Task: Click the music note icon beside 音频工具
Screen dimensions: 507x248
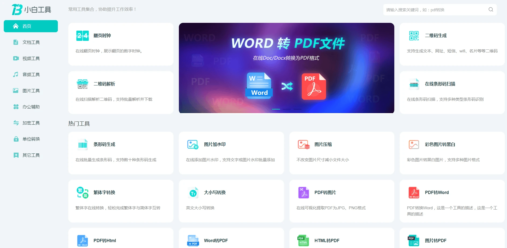Action: tap(16, 74)
